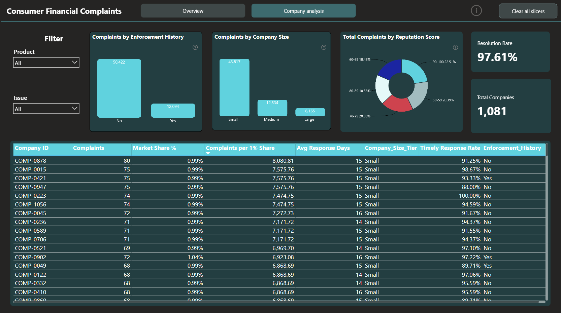561x313 pixels.
Task: Click the 80-89 18.56% donut label
Action: 360,91
